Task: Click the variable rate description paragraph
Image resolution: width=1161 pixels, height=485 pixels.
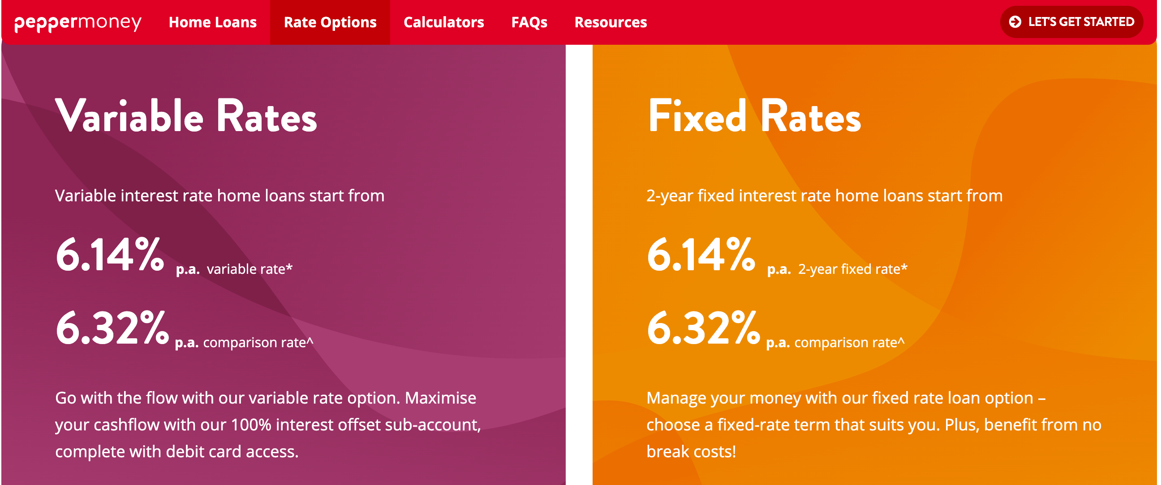Action: [268, 425]
